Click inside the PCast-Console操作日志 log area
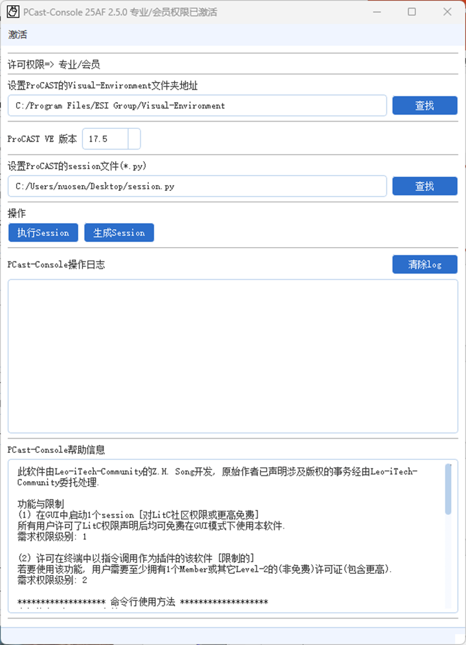The height and width of the screenshot is (645, 466). tap(233, 356)
